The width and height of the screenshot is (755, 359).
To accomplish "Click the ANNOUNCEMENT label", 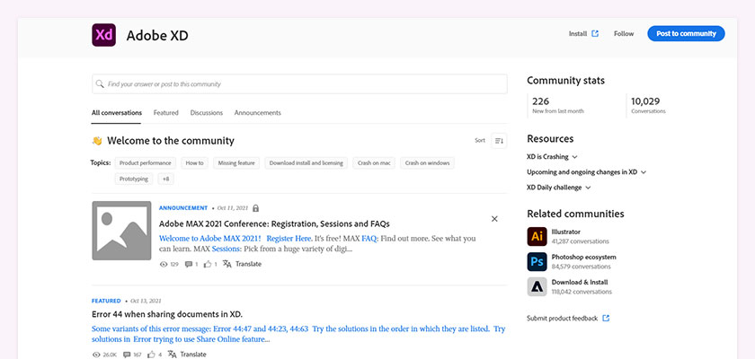I will (x=183, y=208).
